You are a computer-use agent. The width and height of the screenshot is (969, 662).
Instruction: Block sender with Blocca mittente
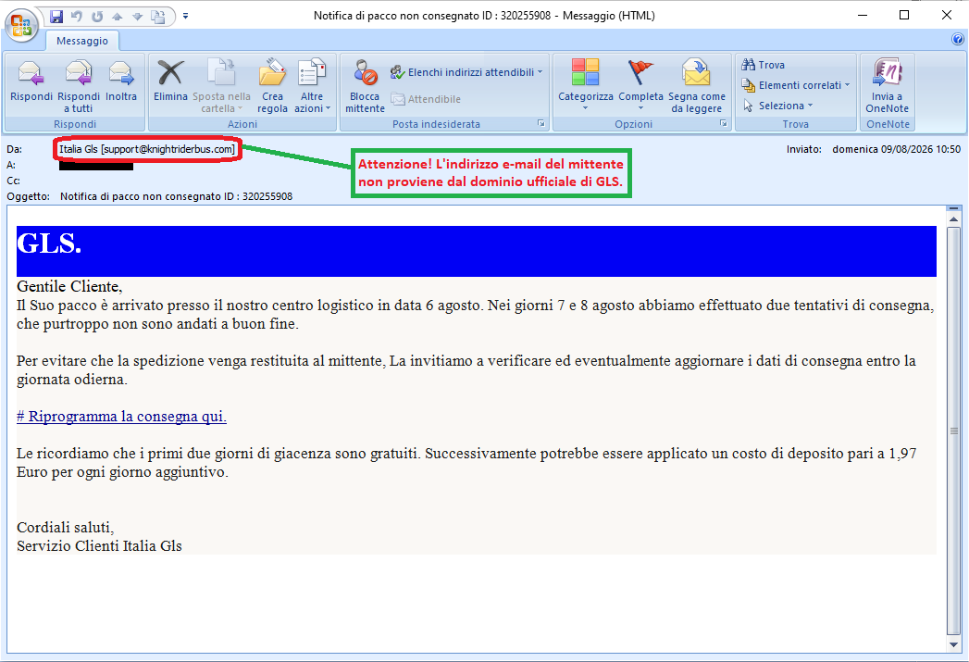(x=365, y=86)
